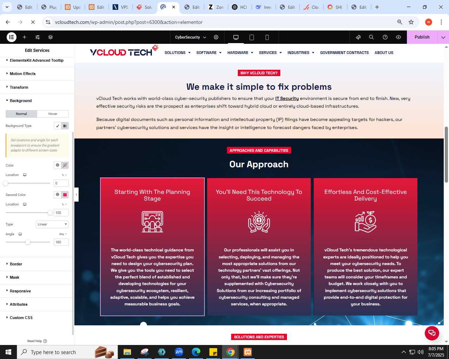The width and height of the screenshot is (449, 359).
Task: Click the second Location value field showing 100
Action: [61, 212]
